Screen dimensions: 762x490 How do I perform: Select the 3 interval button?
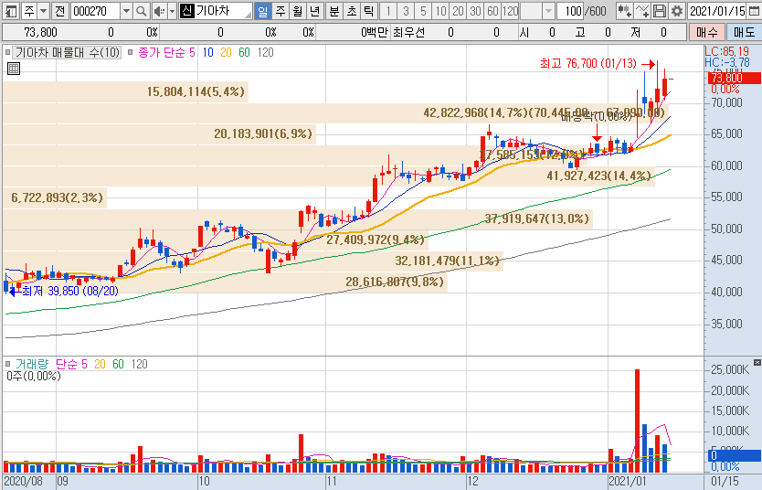point(406,11)
